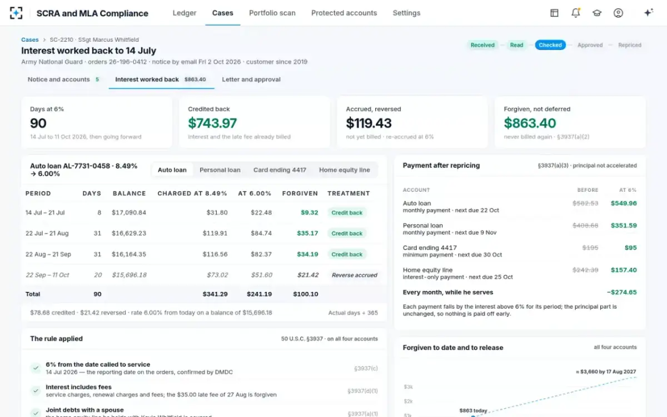Click the Received status pill

tap(482, 45)
